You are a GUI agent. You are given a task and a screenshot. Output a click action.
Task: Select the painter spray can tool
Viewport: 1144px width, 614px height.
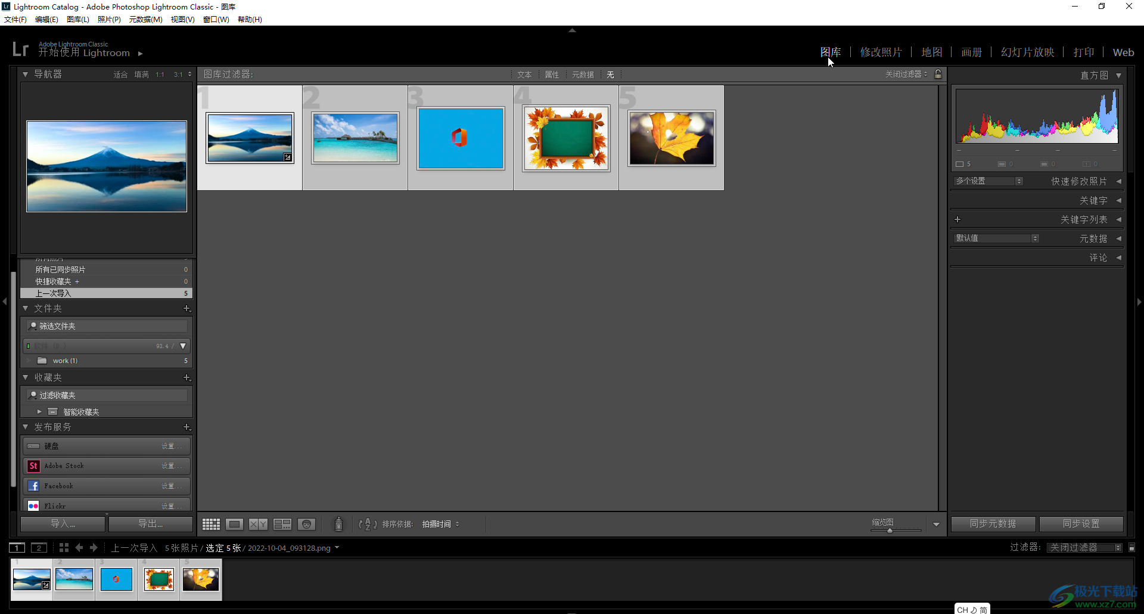click(x=338, y=524)
